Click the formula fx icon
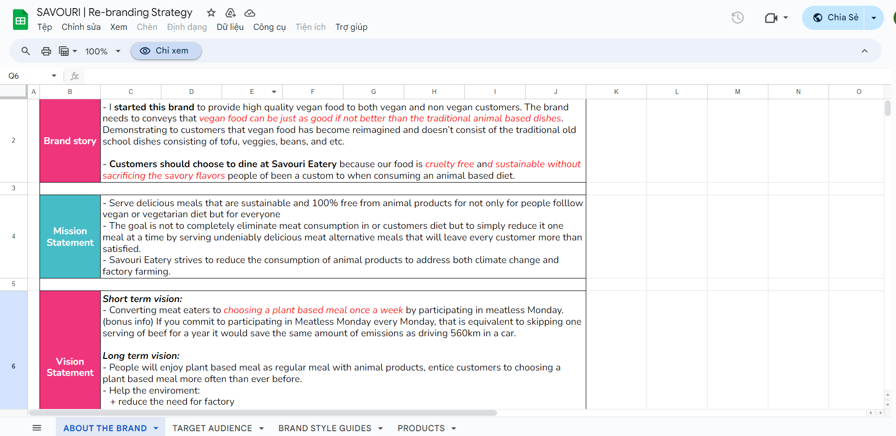This screenshot has height=436, width=896. click(x=75, y=76)
